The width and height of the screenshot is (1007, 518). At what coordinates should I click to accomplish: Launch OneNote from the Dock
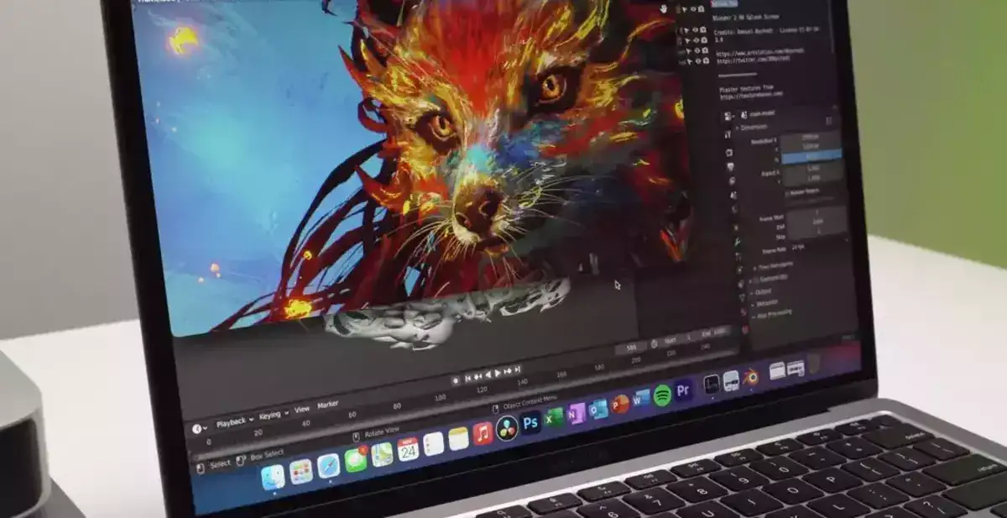[x=577, y=413]
